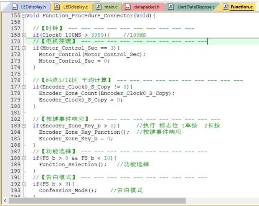Click the 按键事件响应 header comment line 182
Screen dimensions: 259x206
[126, 119]
